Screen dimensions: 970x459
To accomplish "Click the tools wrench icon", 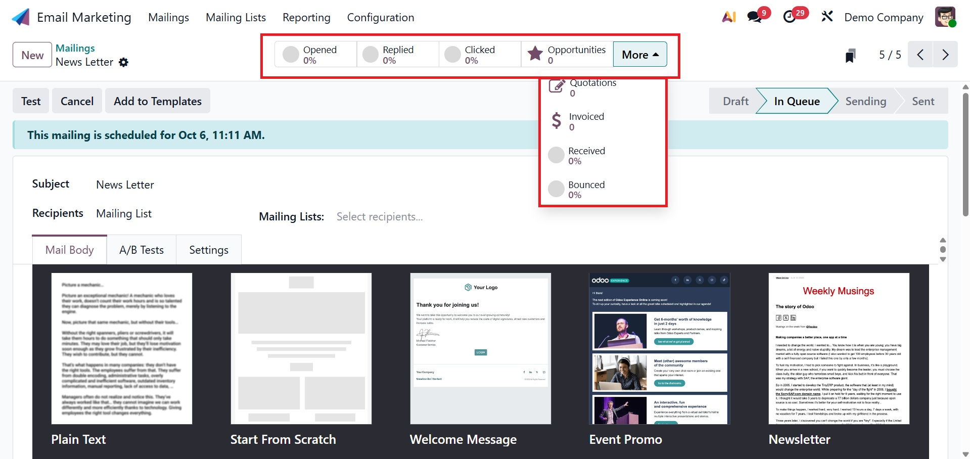I will pyautogui.click(x=827, y=17).
